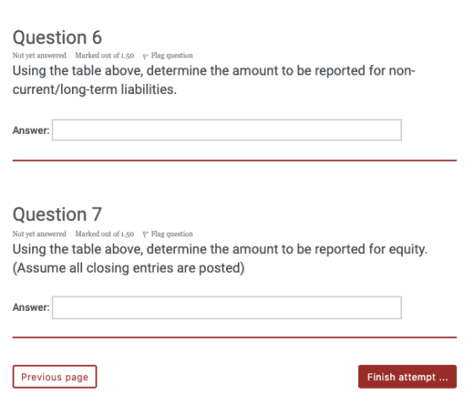474x404 pixels.
Task: Go back using the Previous page button
Action: 55,377
